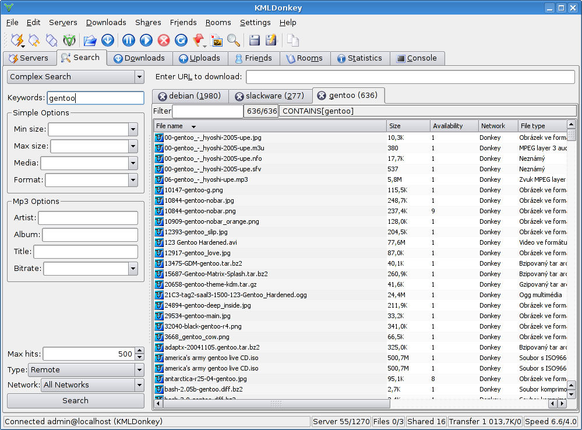Open the File menu
The image size is (582, 430).
point(12,23)
